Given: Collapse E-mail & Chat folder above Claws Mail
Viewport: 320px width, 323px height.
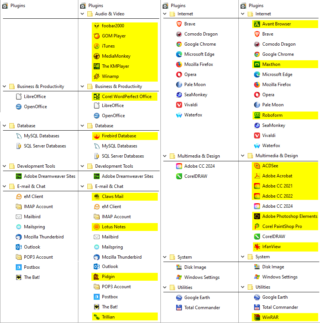Looking at the screenshot, I should click(82, 186).
